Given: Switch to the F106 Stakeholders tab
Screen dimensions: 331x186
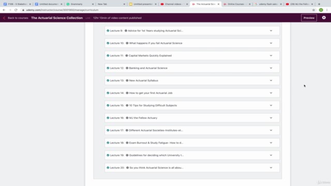Looking at the screenshot, I should [x=17, y=4].
